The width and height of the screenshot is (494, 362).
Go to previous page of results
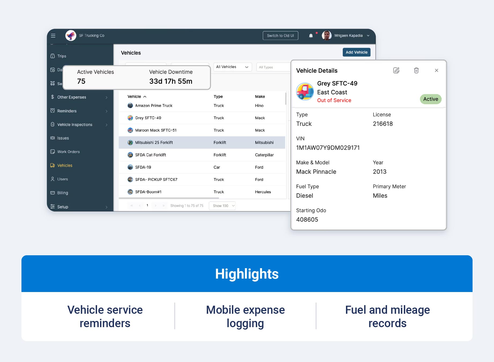140,206
